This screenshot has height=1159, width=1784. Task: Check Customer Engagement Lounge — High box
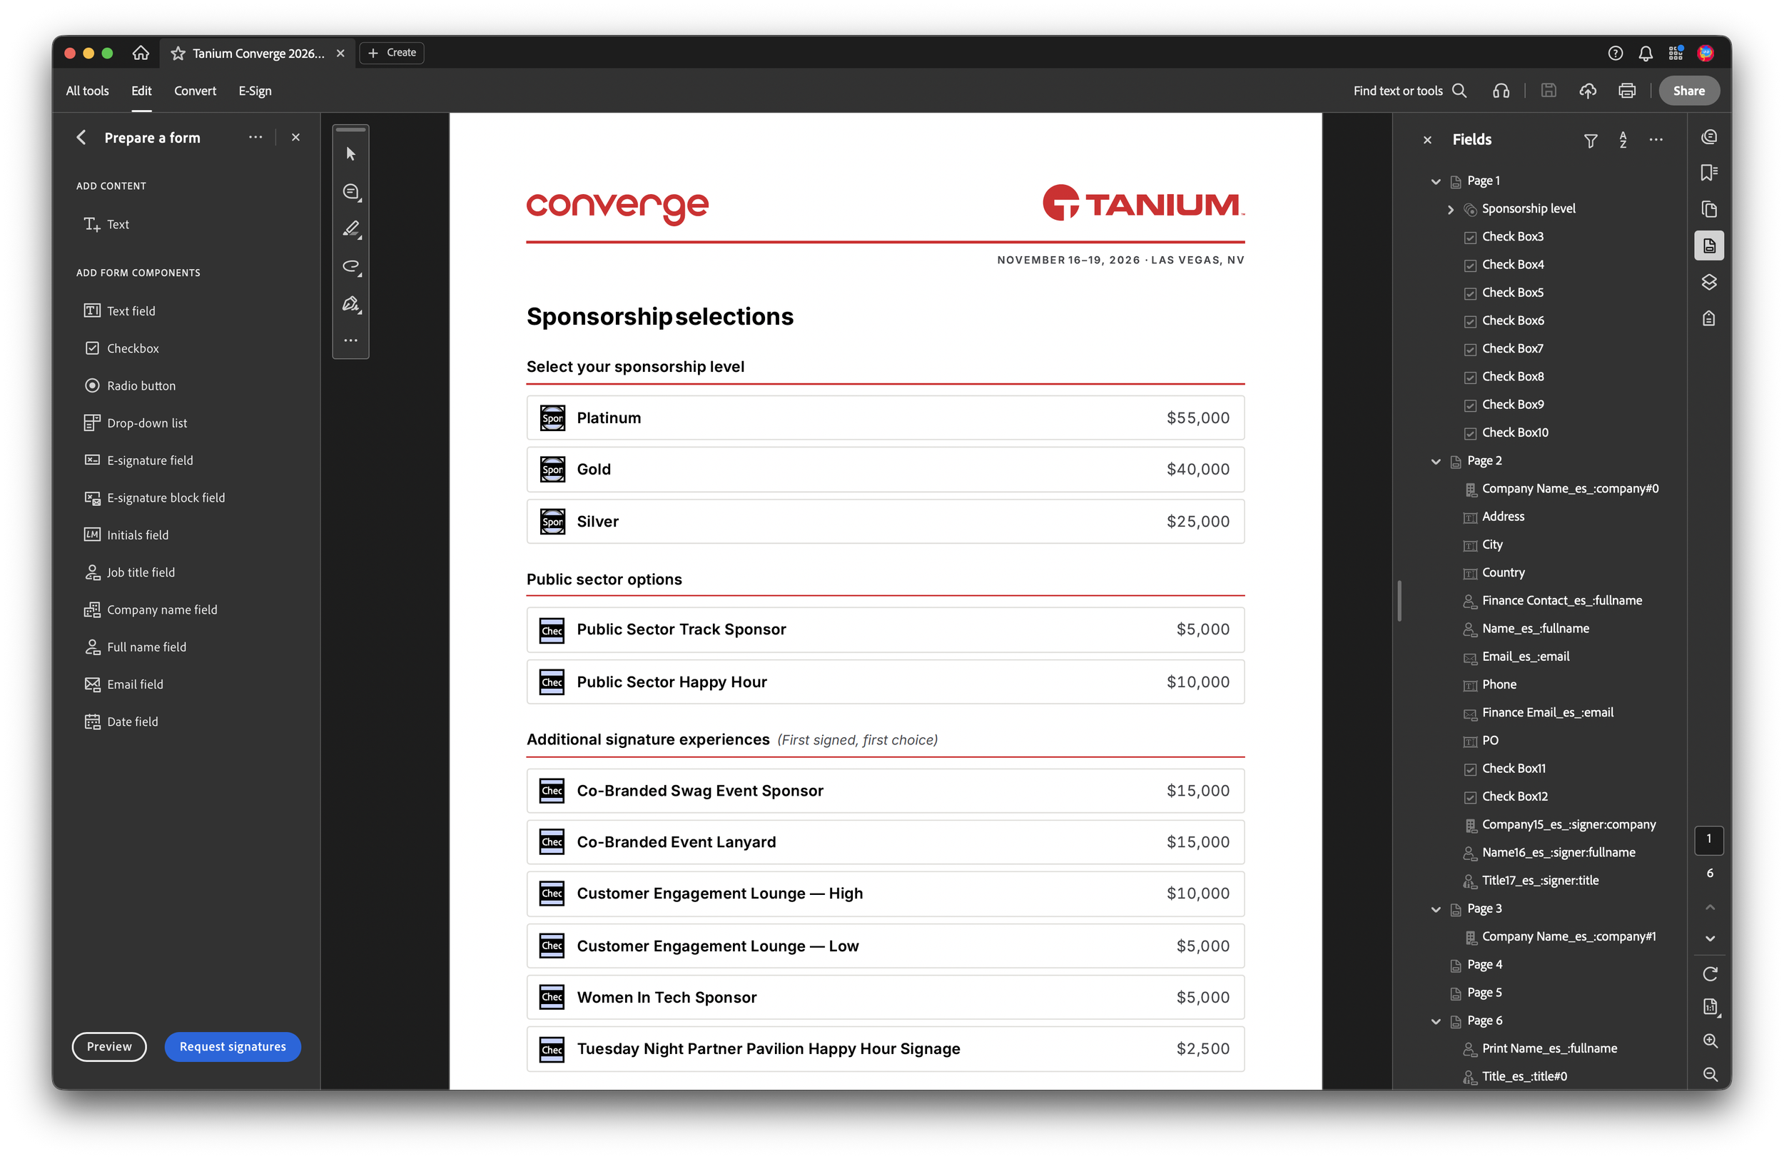[x=552, y=894]
